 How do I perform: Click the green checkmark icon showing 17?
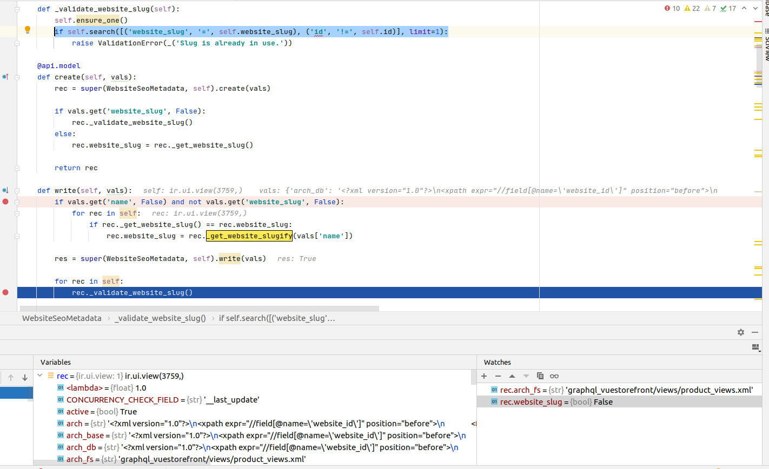point(724,8)
